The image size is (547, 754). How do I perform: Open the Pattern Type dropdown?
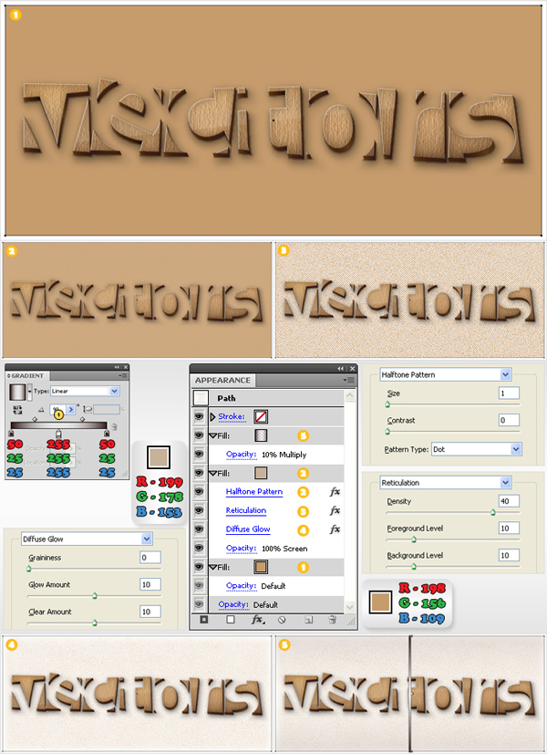coord(516,449)
